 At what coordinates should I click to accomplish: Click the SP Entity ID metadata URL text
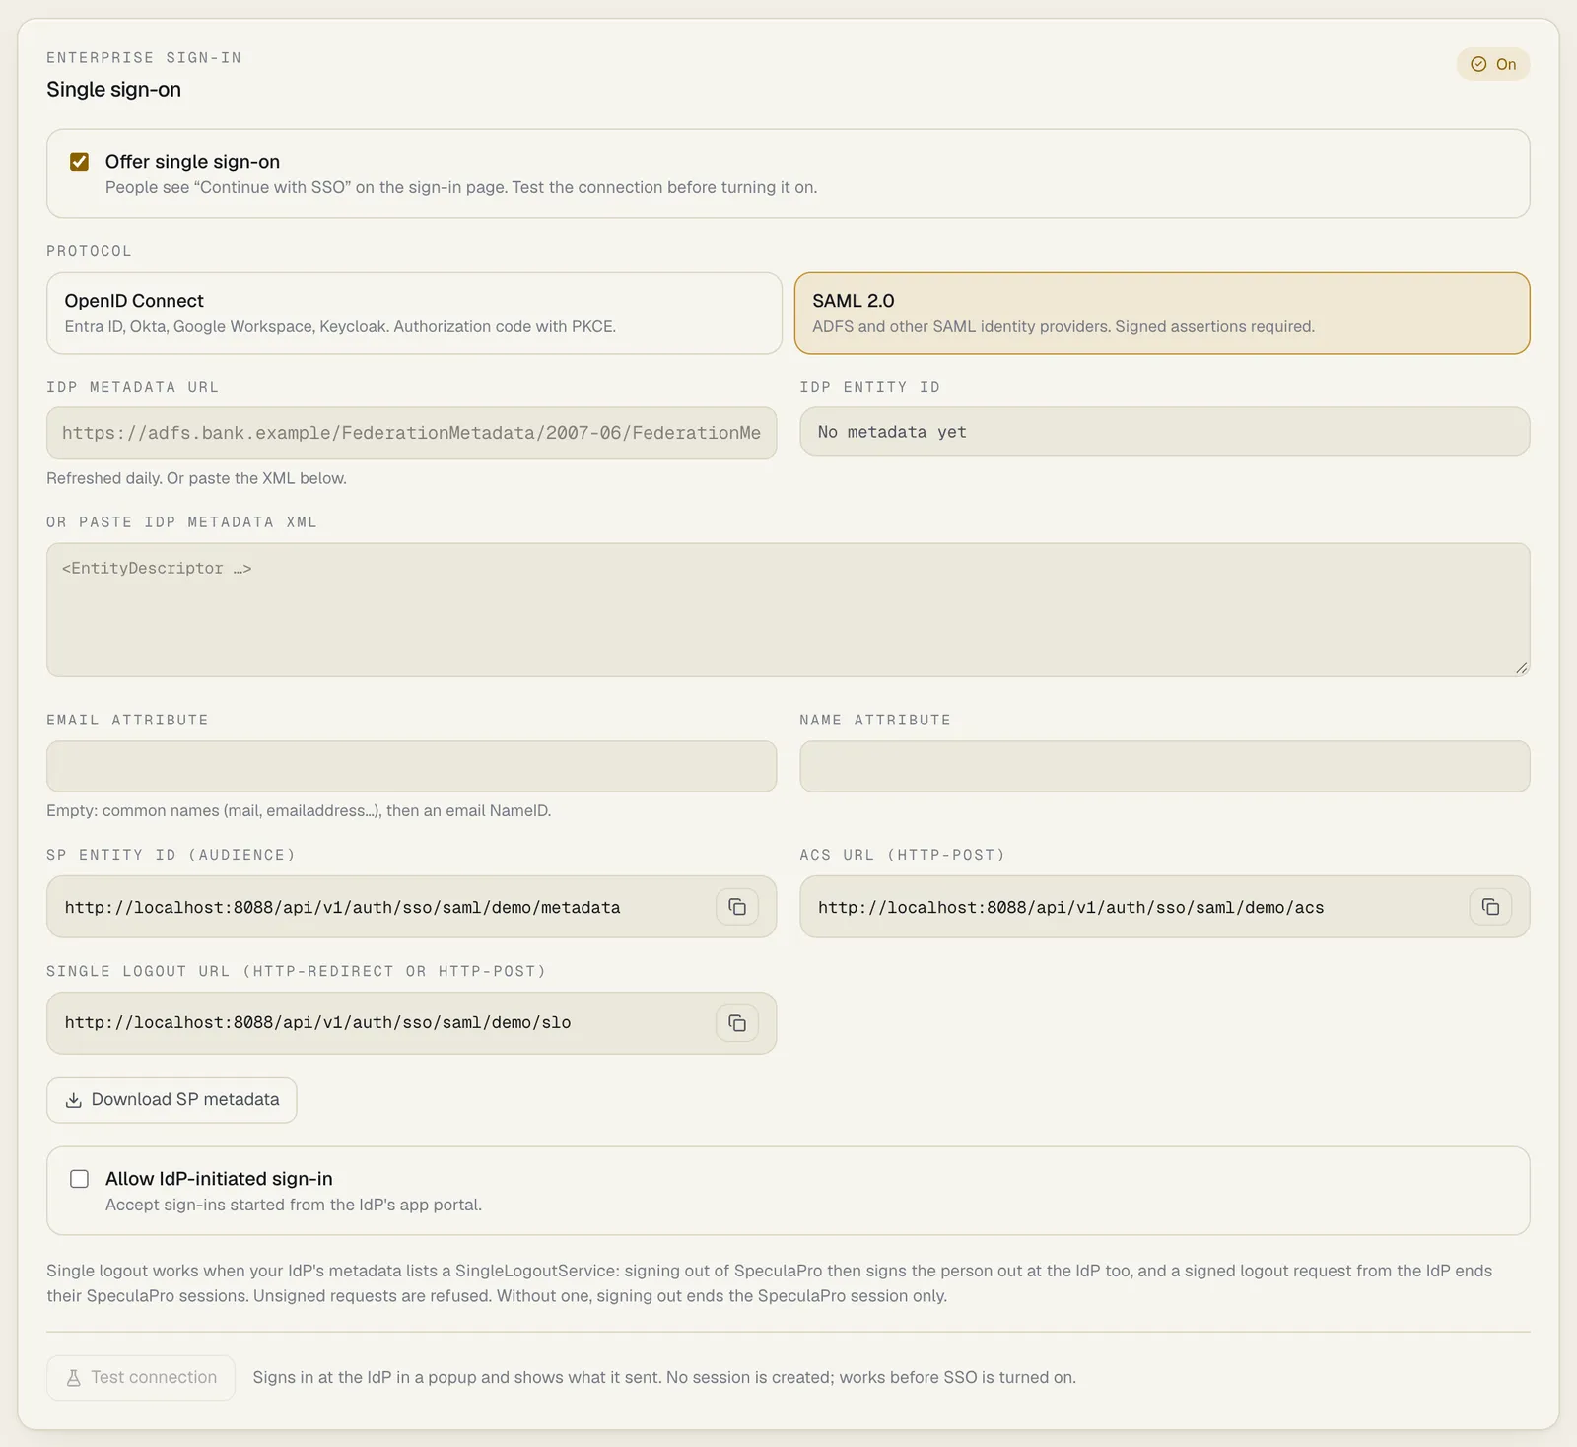point(343,908)
